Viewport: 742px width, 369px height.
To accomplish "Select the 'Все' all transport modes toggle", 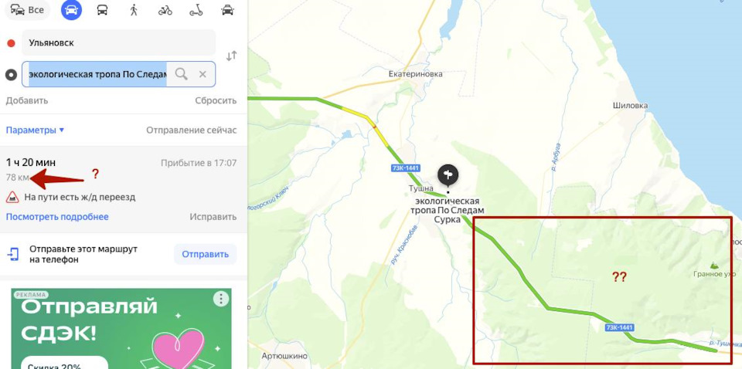I will 28,10.
